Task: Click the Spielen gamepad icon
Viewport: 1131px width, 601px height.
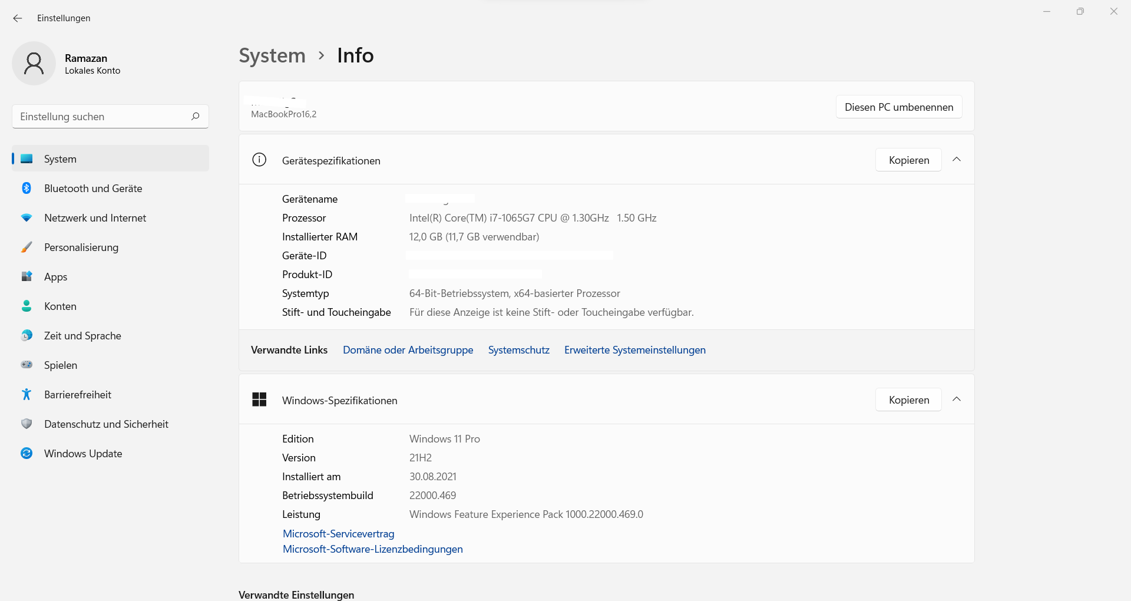Action: 27,365
